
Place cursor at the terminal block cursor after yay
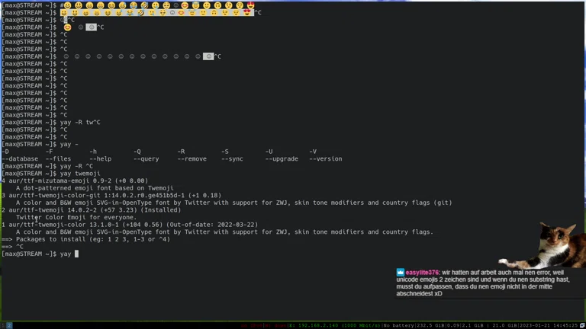coord(76,254)
